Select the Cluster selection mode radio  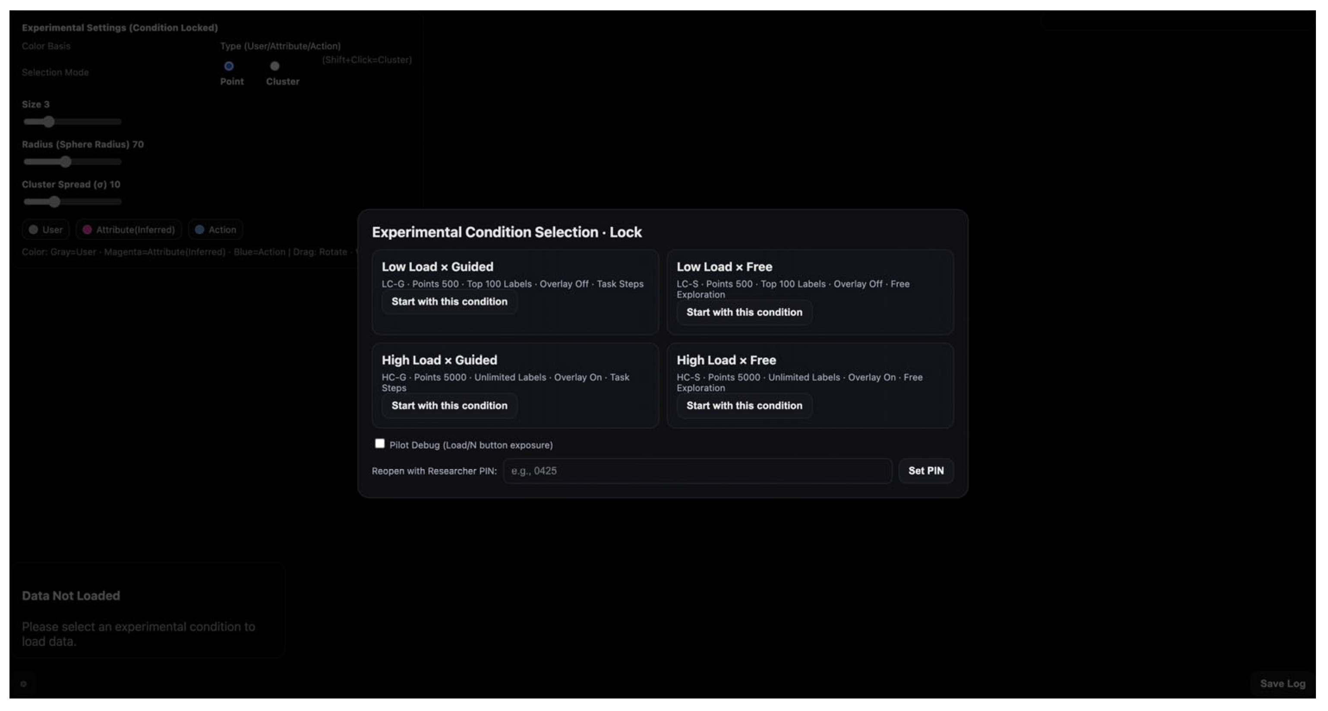[x=275, y=66]
